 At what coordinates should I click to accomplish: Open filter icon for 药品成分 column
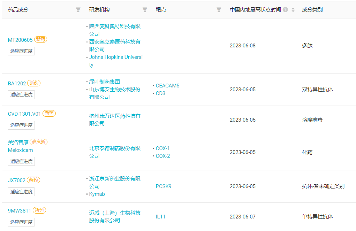(78, 10)
